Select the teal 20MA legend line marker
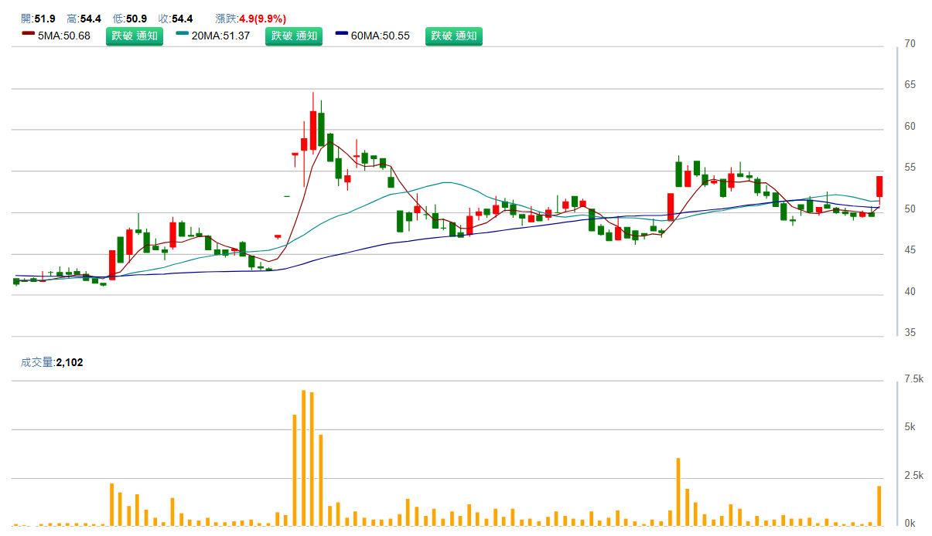Viewport: 932px width, 536px height. pos(183,36)
